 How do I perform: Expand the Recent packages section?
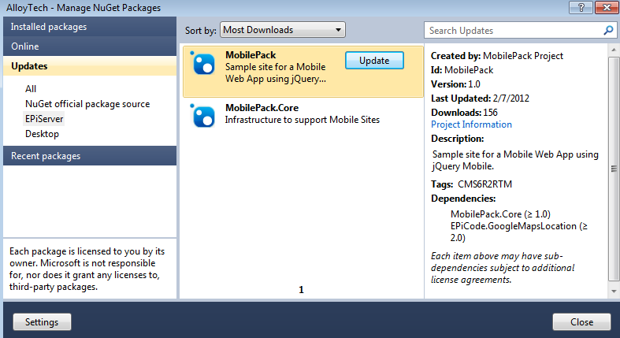(88, 156)
